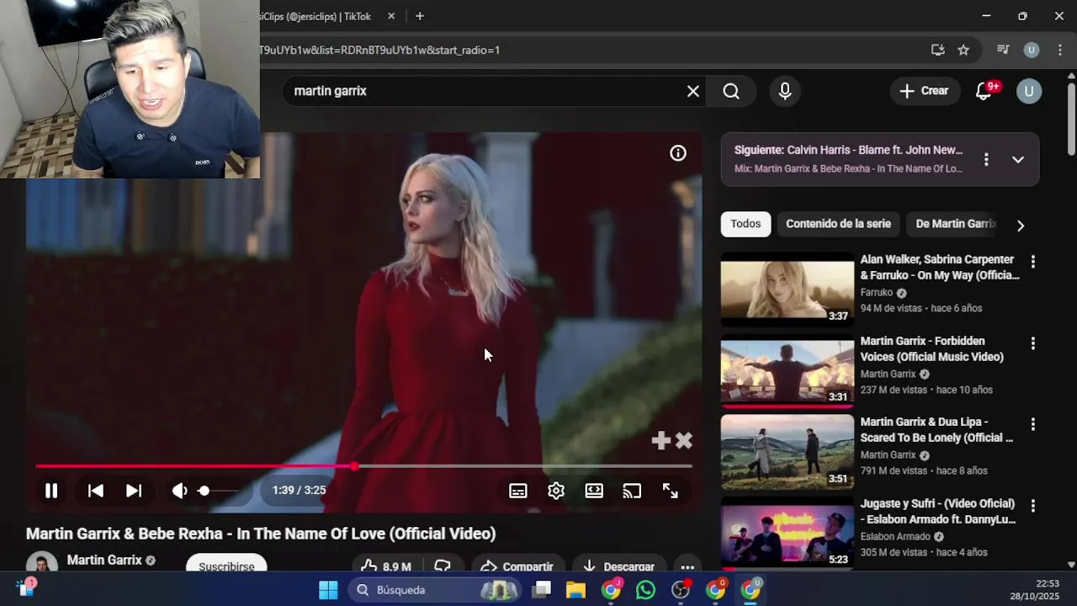Open WhatsApp from the taskbar
The width and height of the screenshot is (1077, 606).
point(645,590)
